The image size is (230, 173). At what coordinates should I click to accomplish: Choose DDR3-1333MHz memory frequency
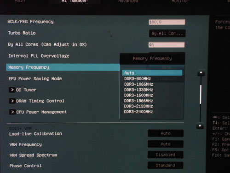click(138, 90)
